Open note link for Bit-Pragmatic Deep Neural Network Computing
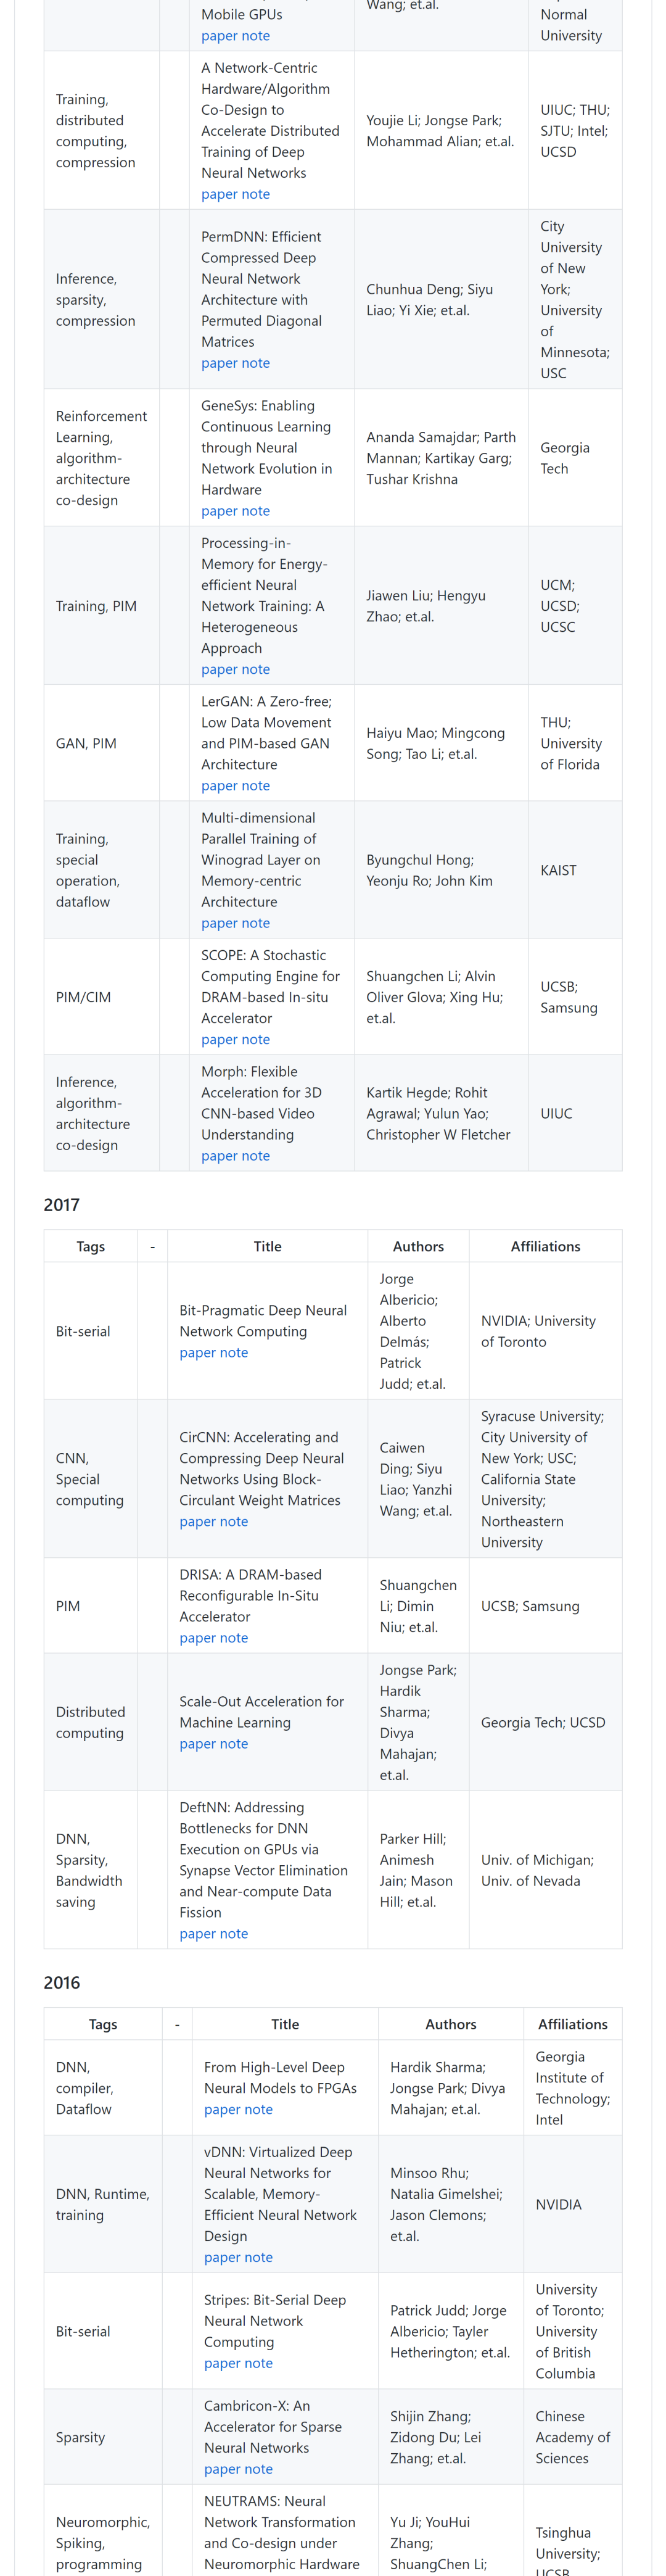The width and height of the screenshot is (666, 2576). pos(233,1352)
